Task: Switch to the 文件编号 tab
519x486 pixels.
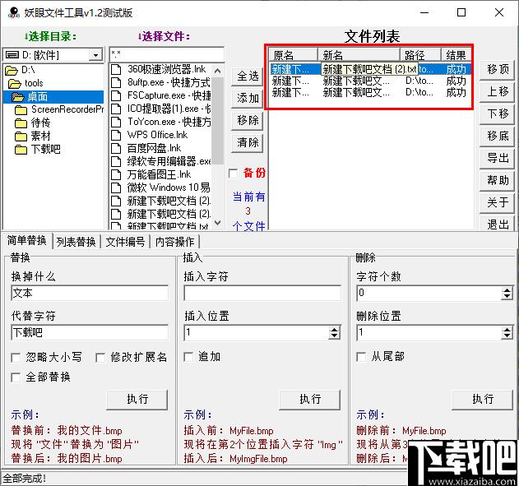Action: pos(126,242)
